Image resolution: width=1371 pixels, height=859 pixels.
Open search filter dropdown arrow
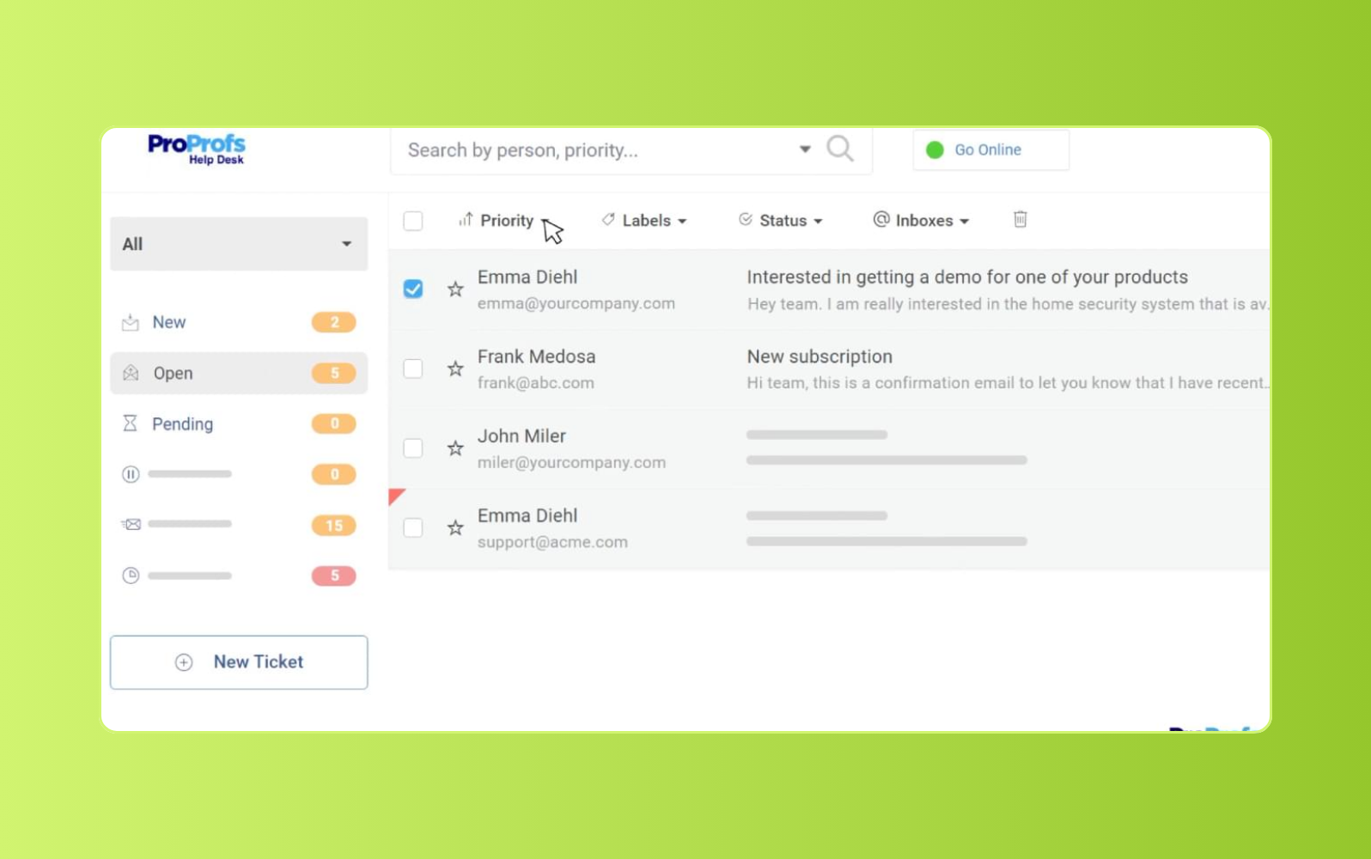tap(805, 149)
